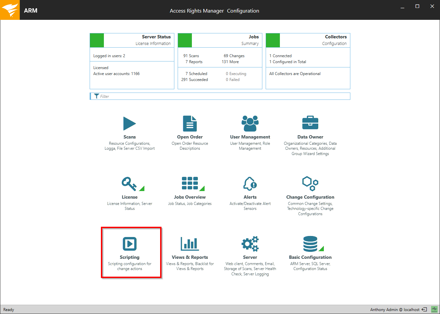Click the 69 Changes link
The height and width of the screenshot is (314, 440).
coord(234,56)
